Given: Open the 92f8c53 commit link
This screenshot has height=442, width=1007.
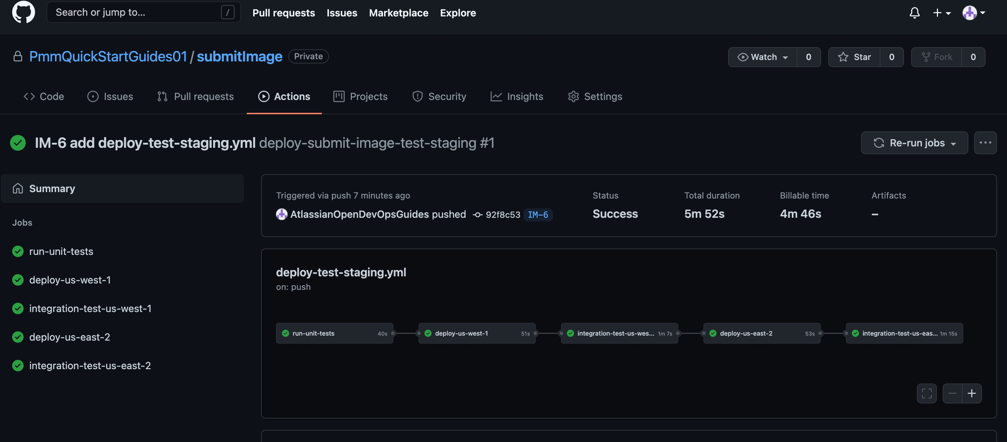Looking at the screenshot, I should [503, 215].
